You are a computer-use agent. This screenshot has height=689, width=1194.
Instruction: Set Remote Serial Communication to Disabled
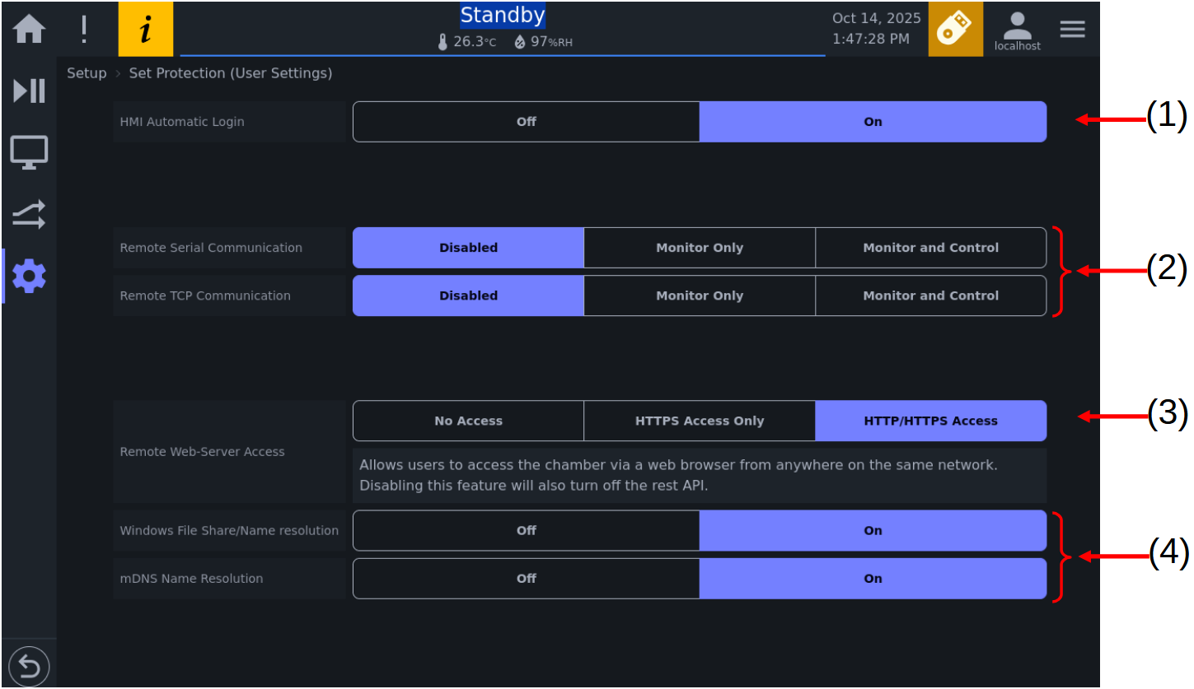[x=468, y=248]
